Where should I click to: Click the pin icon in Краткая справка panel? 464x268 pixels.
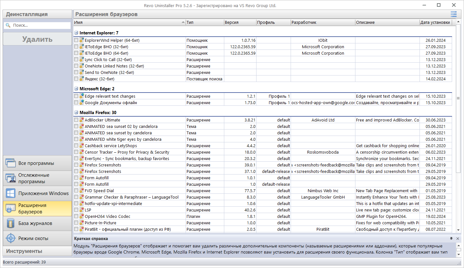pyautogui.click(x=451, y=238)
